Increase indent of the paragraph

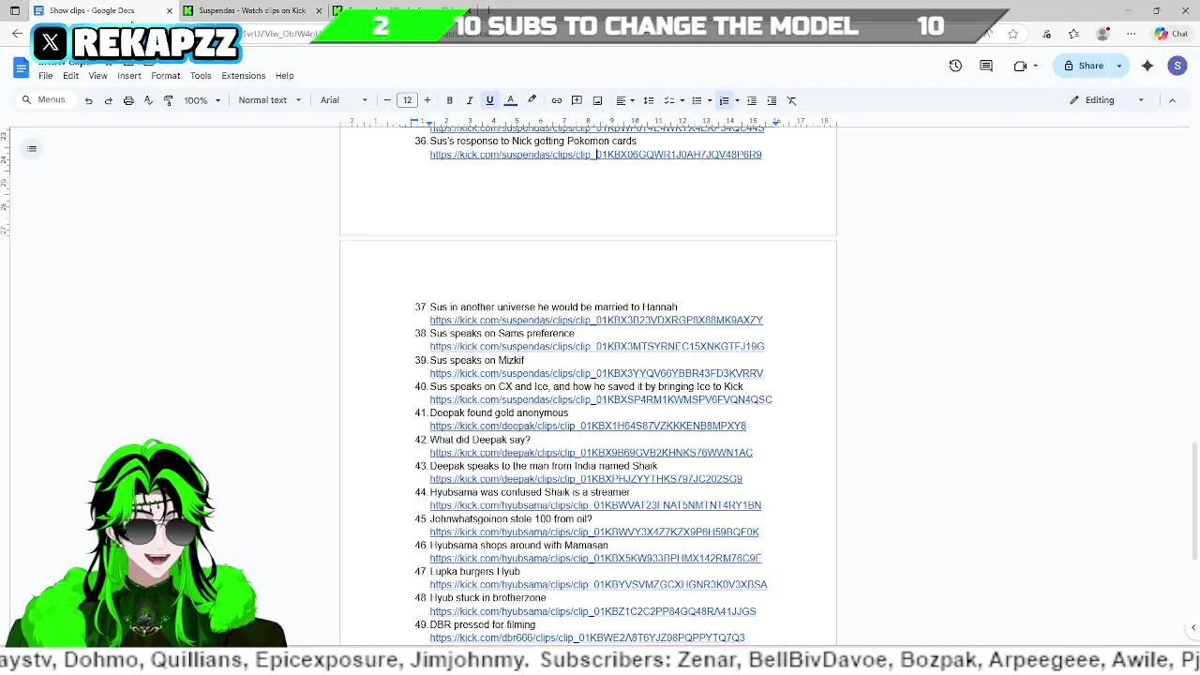tap(772, 100)
